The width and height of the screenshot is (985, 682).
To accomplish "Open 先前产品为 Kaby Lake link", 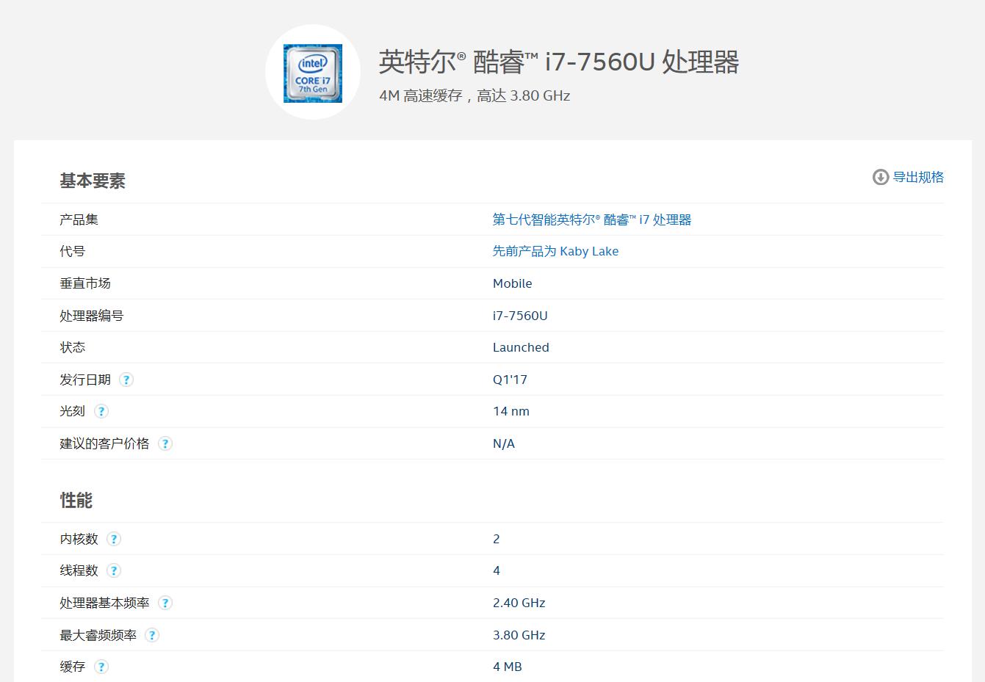I will coord(555,251).
